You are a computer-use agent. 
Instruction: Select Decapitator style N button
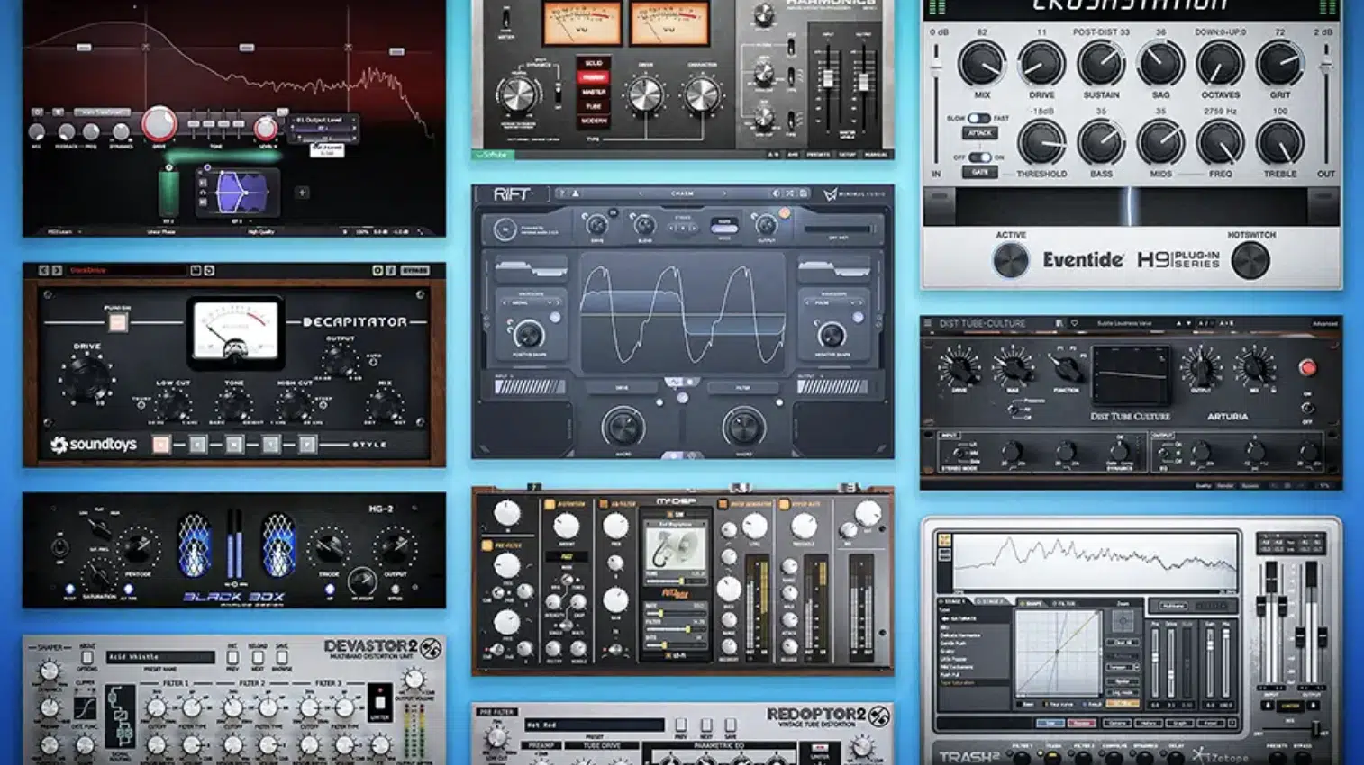click(234, 445)
